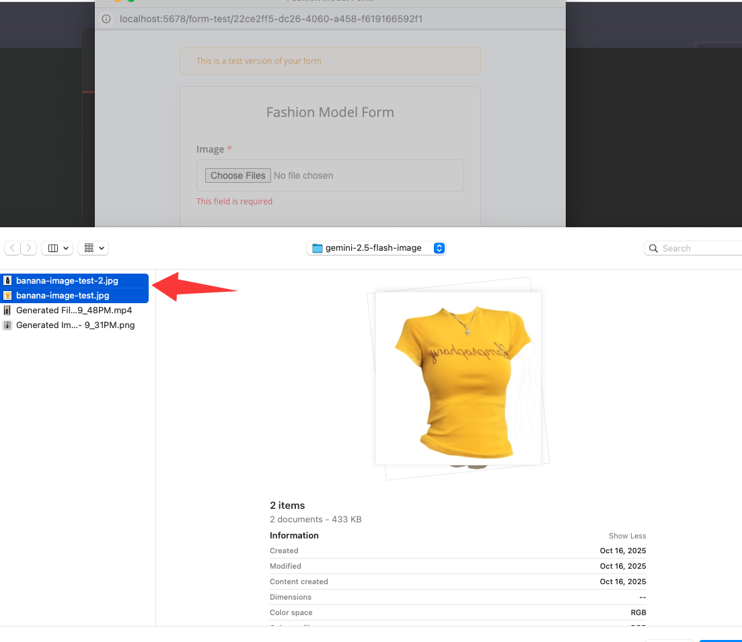Image resolution: width=742 pixels, height=642 pixels.
Task: Select banana-image-test.jpg file
Action: (x=63, y=295)
